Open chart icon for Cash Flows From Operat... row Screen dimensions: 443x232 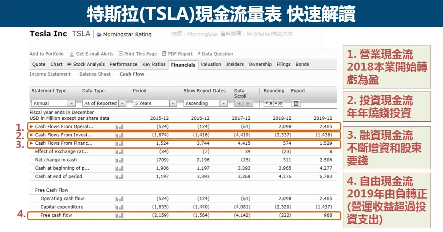click(x=119, y=127)
